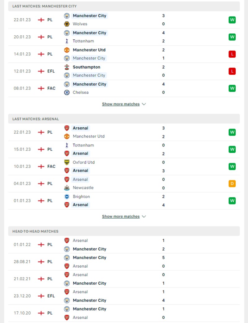The image size is (248, 323).
Task: Click the Wolves club crest icon
Action: click(x=67, y=24)
